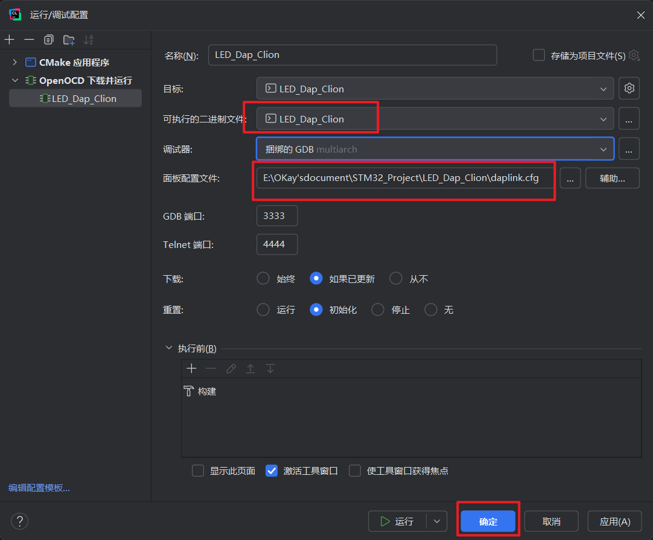Viewport: 653px width, 540px height.
Task: Click the 辅助... assist button
Action: pos(612,178)
